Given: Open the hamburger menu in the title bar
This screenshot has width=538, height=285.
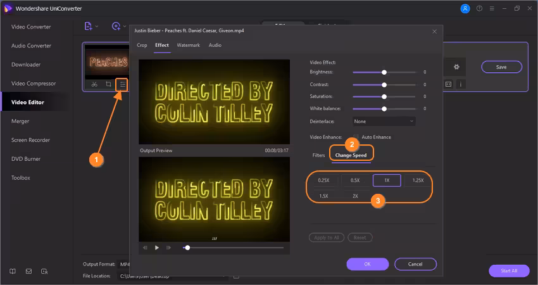Looking at the screenshot, I should (492, 9).
